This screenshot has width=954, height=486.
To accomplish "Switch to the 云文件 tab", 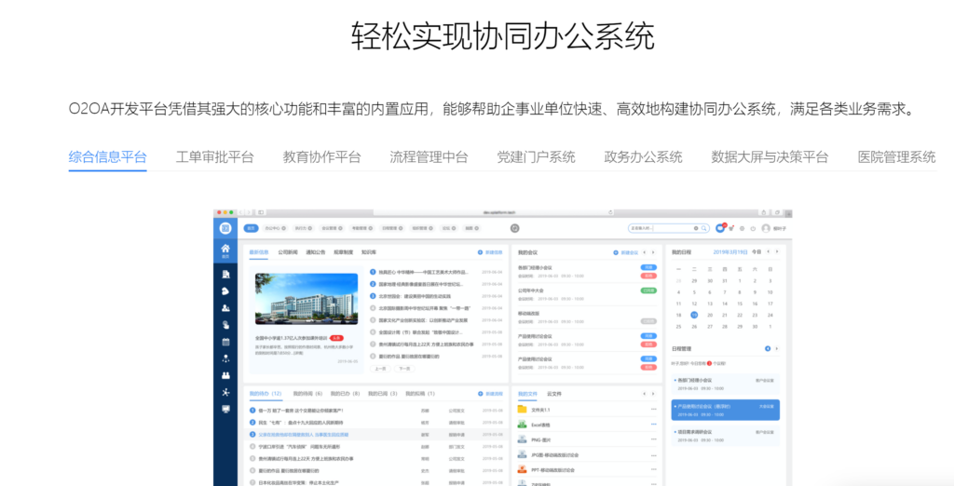I will (553, 394).
